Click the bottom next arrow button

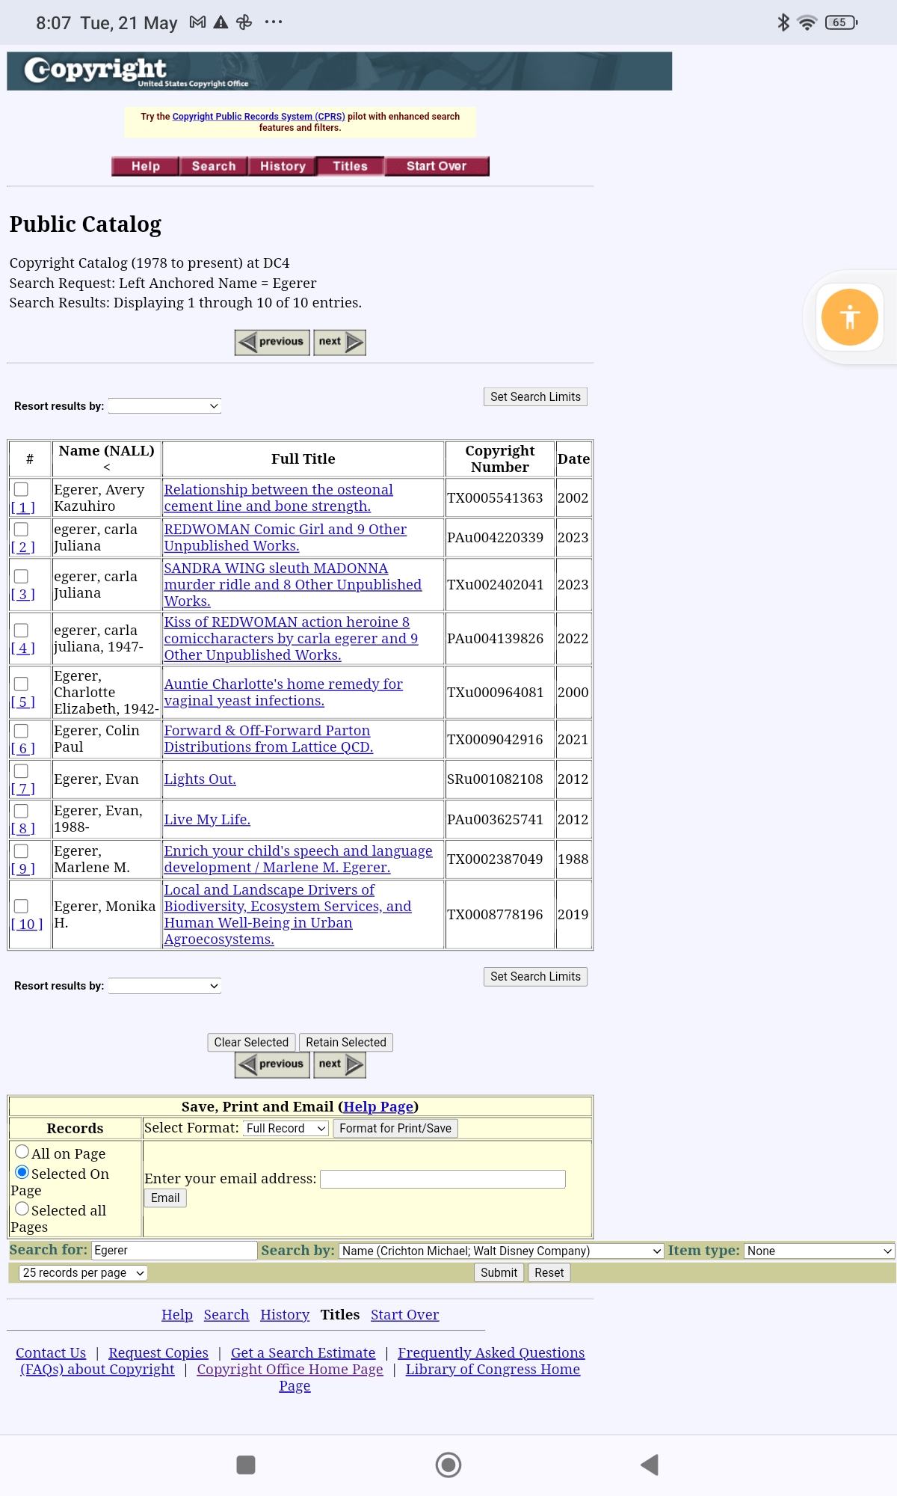[x=339, y=1064]
